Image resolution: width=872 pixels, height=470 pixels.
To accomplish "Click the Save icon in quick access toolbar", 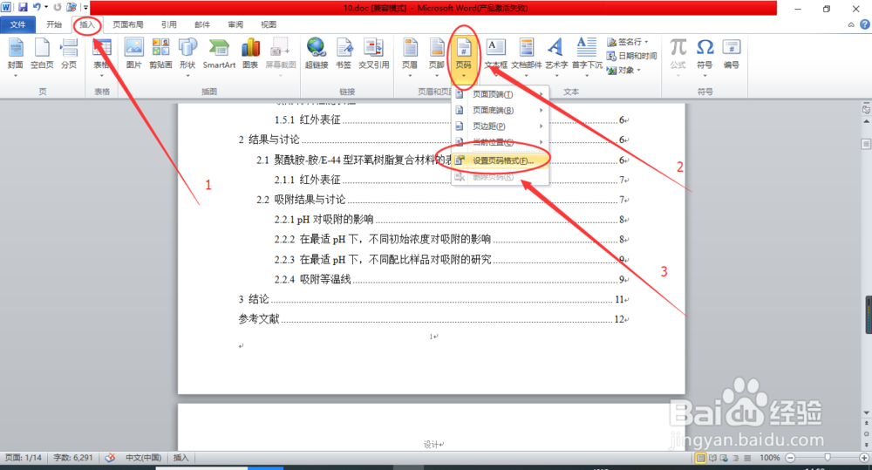I will (23, 7).
